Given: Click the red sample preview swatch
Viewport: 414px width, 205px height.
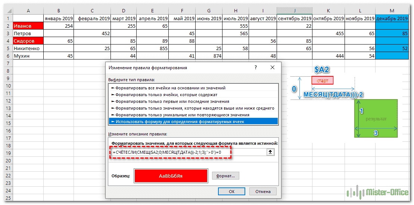Looking at the screenshot, I should (x=171, y=175).
